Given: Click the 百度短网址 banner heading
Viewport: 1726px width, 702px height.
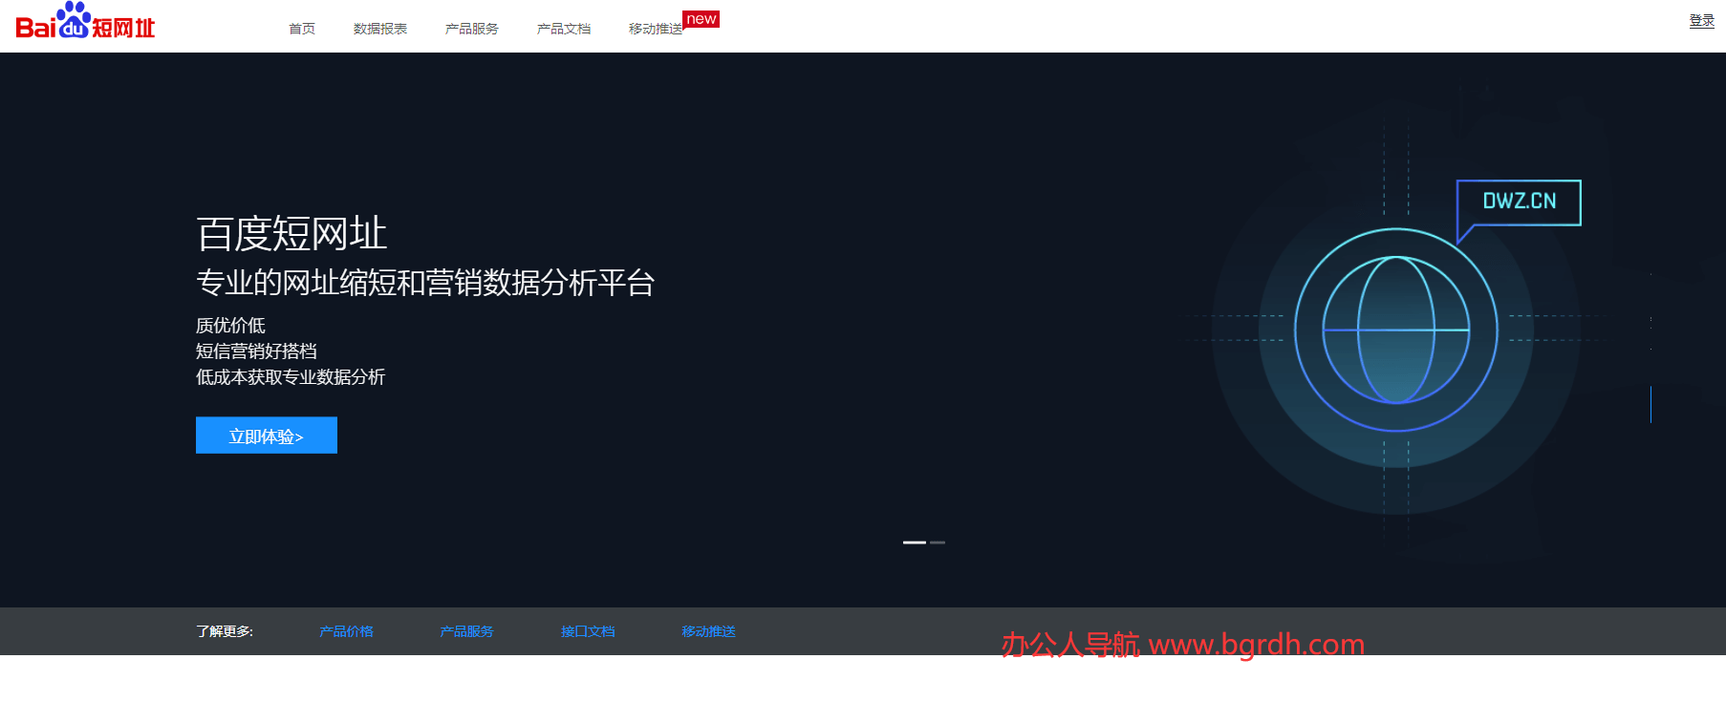Looking at the screenshot, I should (x=291, y=234).
